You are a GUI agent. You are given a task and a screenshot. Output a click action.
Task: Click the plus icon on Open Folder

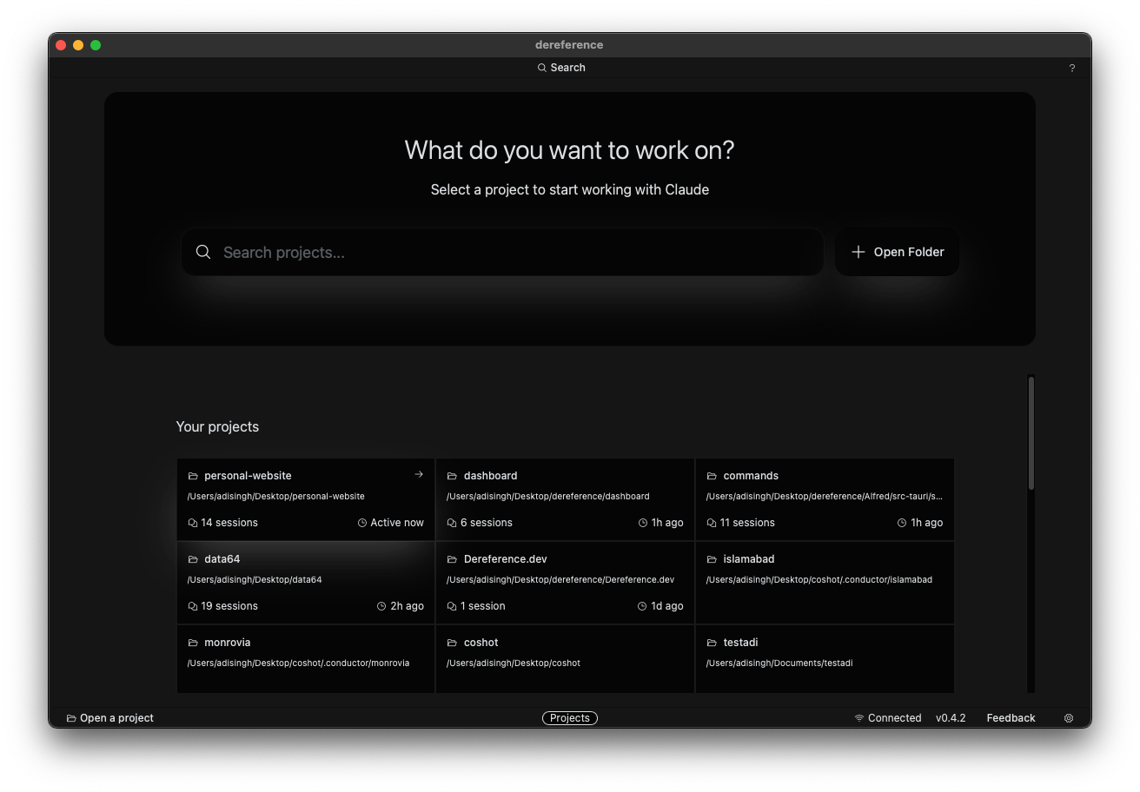click(x=858, y=252)
